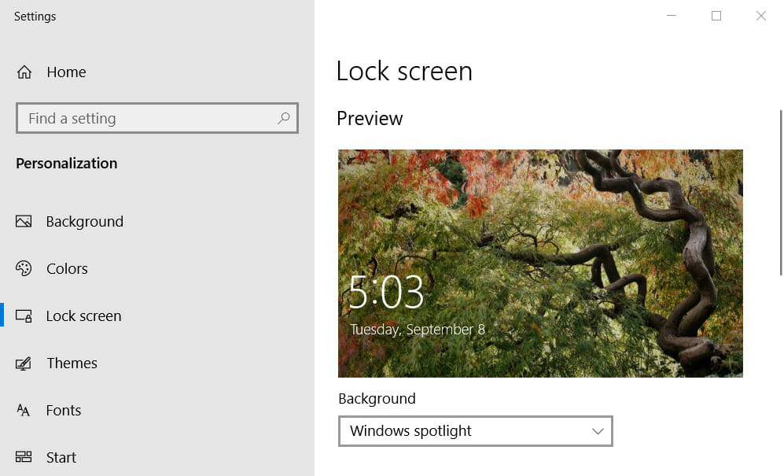Select the Lock screen sidebar entry

tap(83, 315)
